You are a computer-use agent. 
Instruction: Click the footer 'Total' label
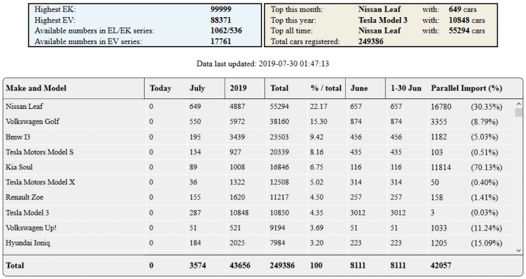pos(14,266)
